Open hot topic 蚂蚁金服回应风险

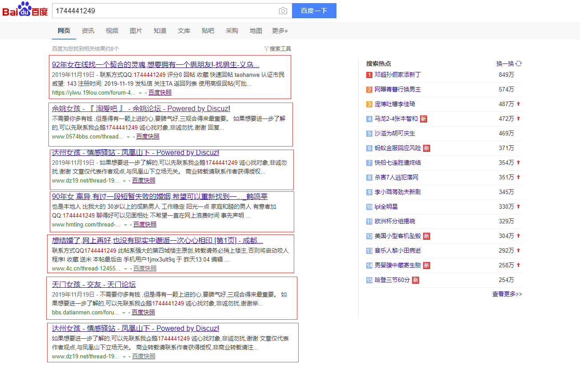pos(397,148)
